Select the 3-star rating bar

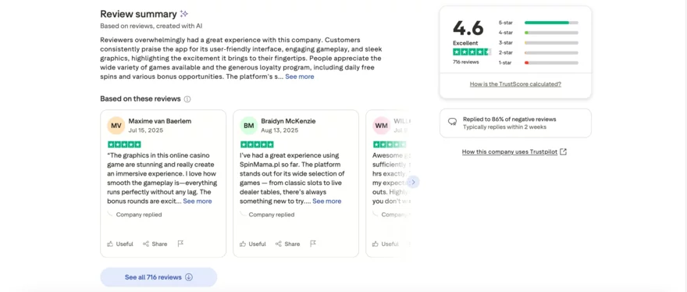click(539, 42)
